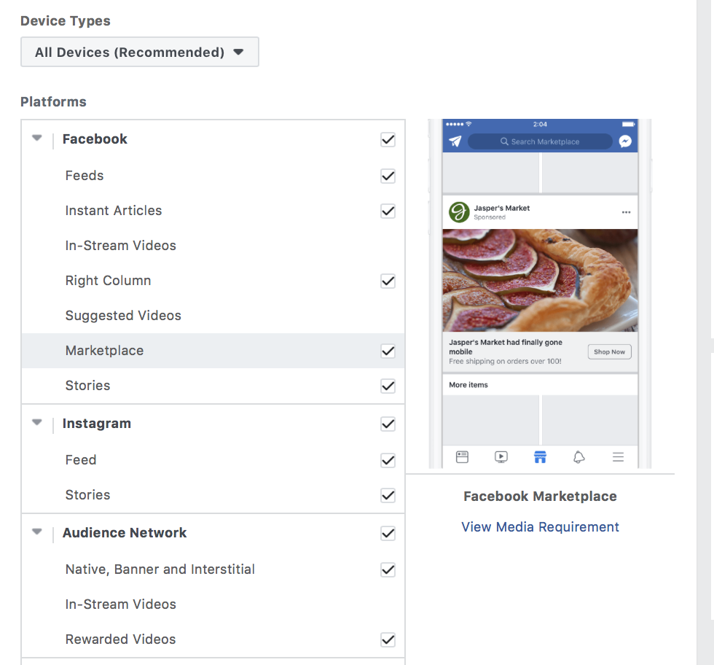Select the In-Stream Videos row under Facebook
Viewport: 714px width, 665px height.
[121, 246]
